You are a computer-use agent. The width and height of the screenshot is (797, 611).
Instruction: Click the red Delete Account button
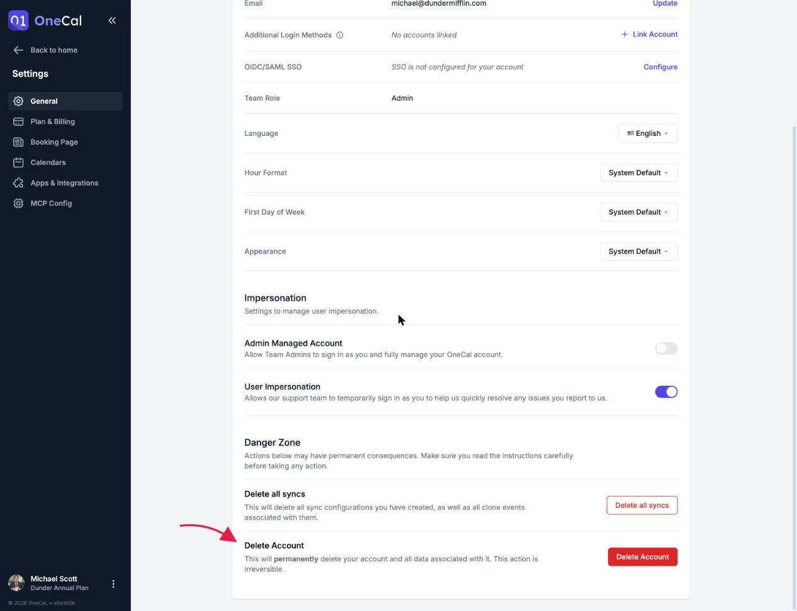[642, 557]
